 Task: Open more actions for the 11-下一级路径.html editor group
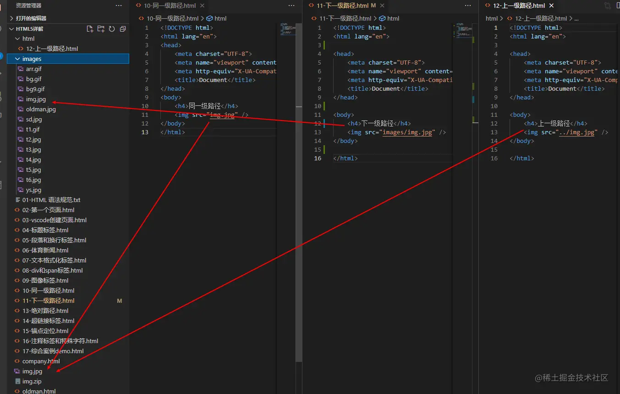click(468, 5)
